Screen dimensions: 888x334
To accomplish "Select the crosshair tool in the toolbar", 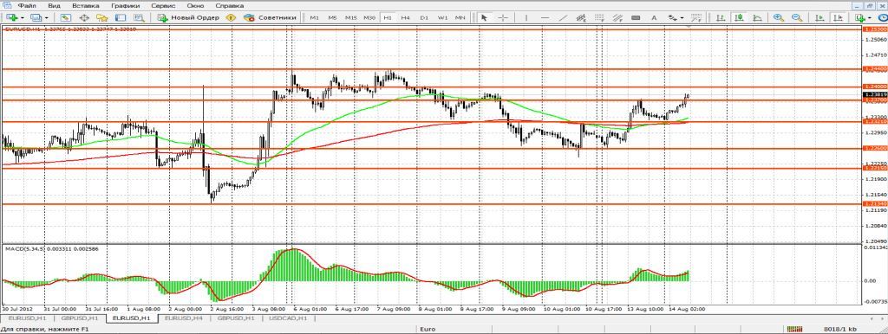I will point(503,17).
